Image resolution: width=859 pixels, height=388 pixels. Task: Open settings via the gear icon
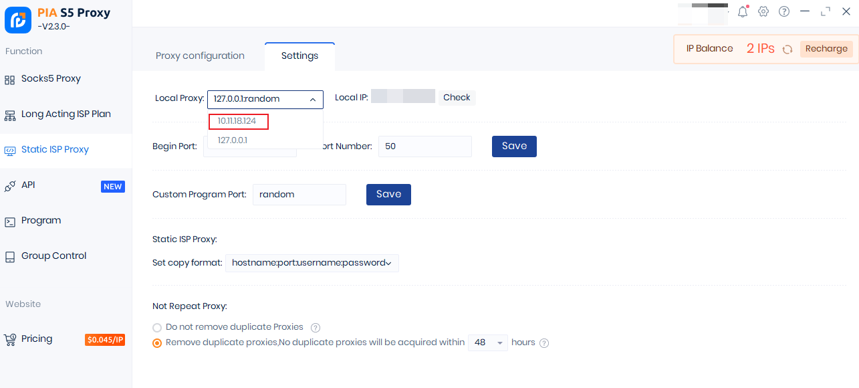coord(763,11)
